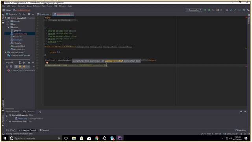252x142 pixels.
Task: Open the File menu
Action: point(4,6)
